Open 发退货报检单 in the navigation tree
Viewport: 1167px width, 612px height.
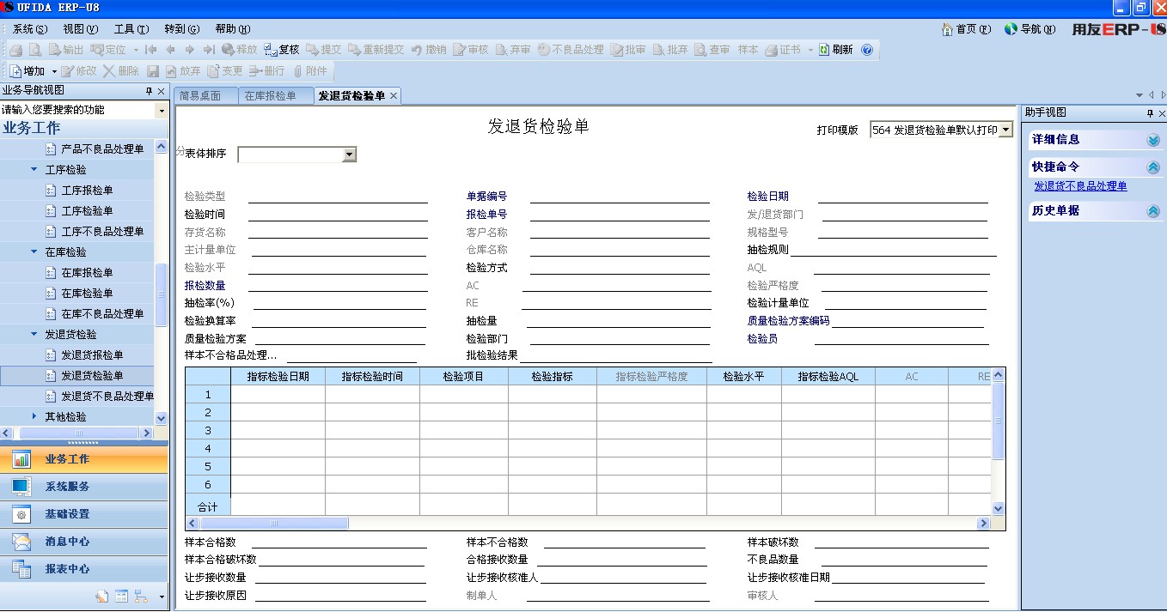pyautogui.click(x=92, y=355)
